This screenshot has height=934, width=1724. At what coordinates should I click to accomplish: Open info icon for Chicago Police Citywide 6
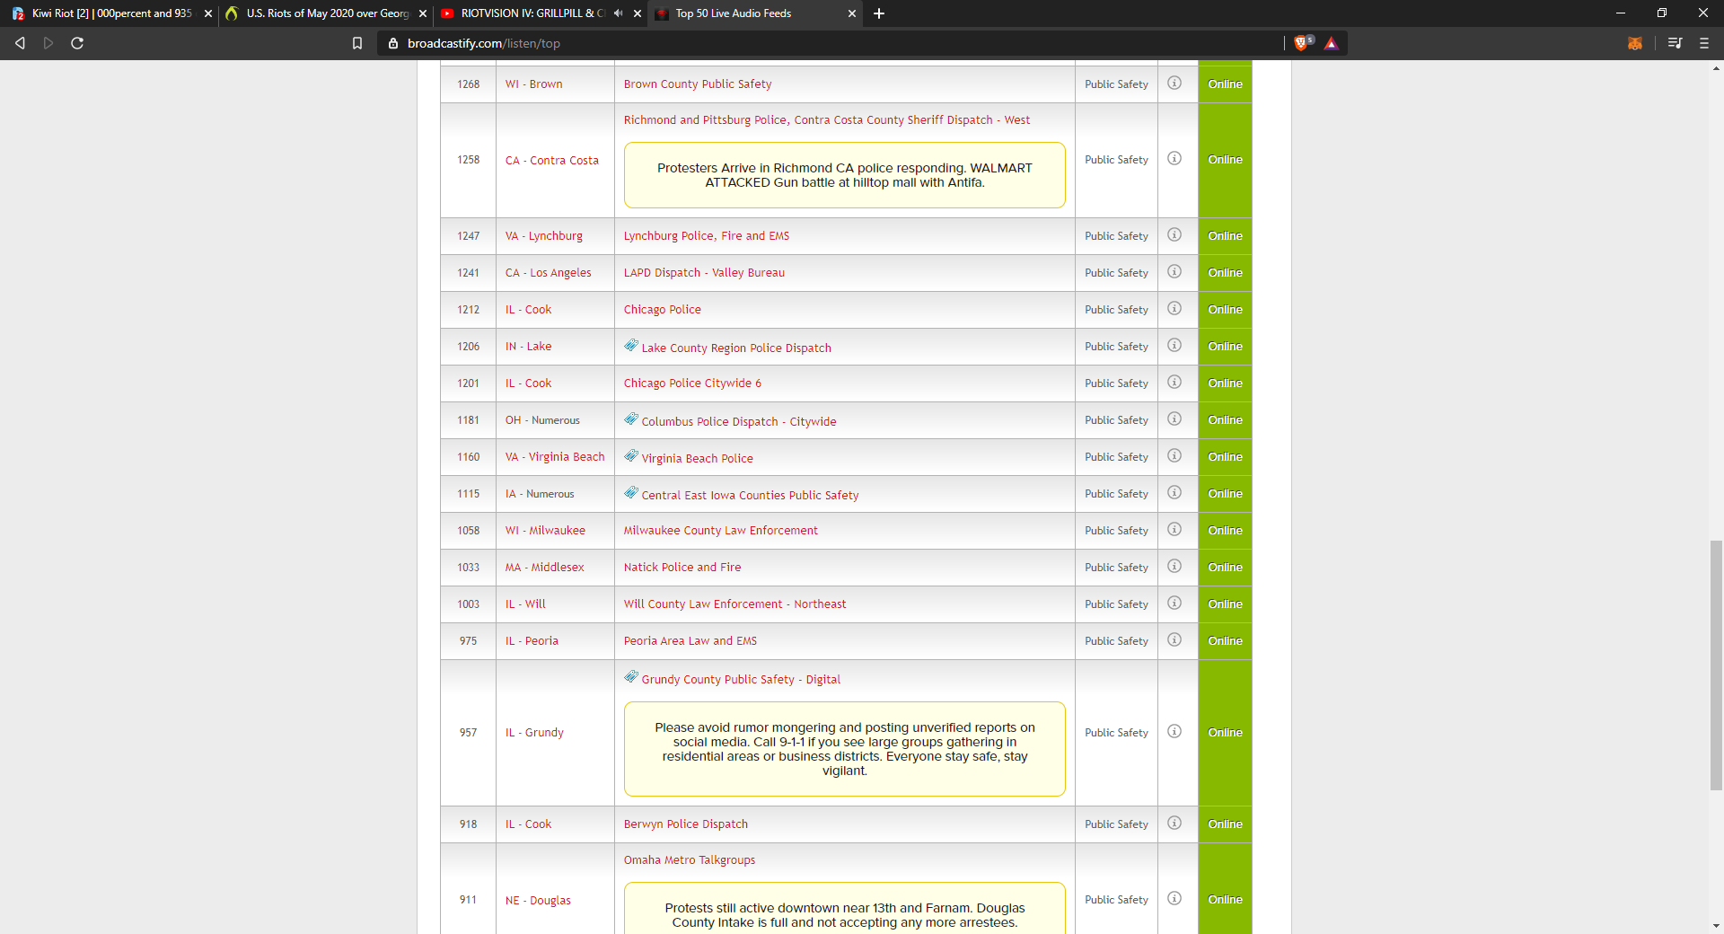tap(1174, 383)
